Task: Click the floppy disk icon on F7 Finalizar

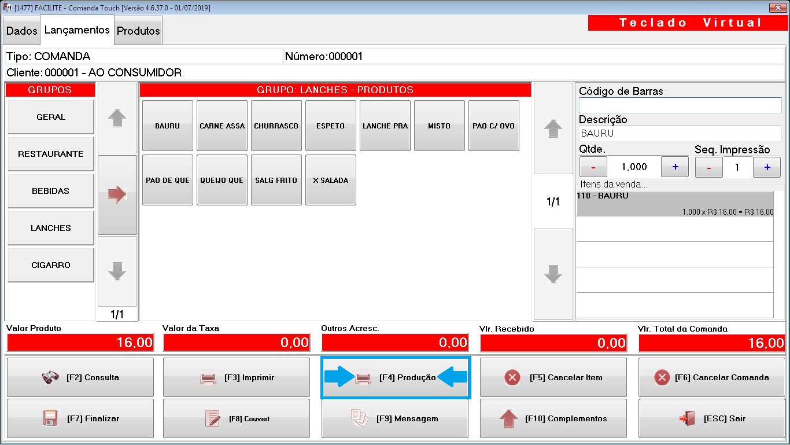Action: [x=51, y=418]
